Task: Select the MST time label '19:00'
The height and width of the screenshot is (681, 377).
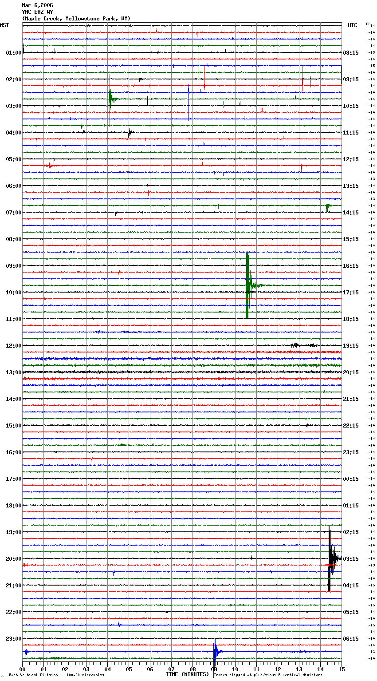Action: 14,532
